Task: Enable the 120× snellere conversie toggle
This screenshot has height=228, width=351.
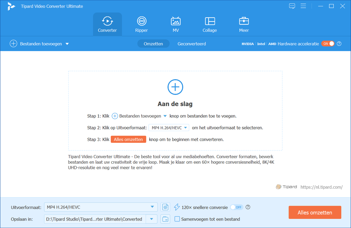Action: click(236, 207)
